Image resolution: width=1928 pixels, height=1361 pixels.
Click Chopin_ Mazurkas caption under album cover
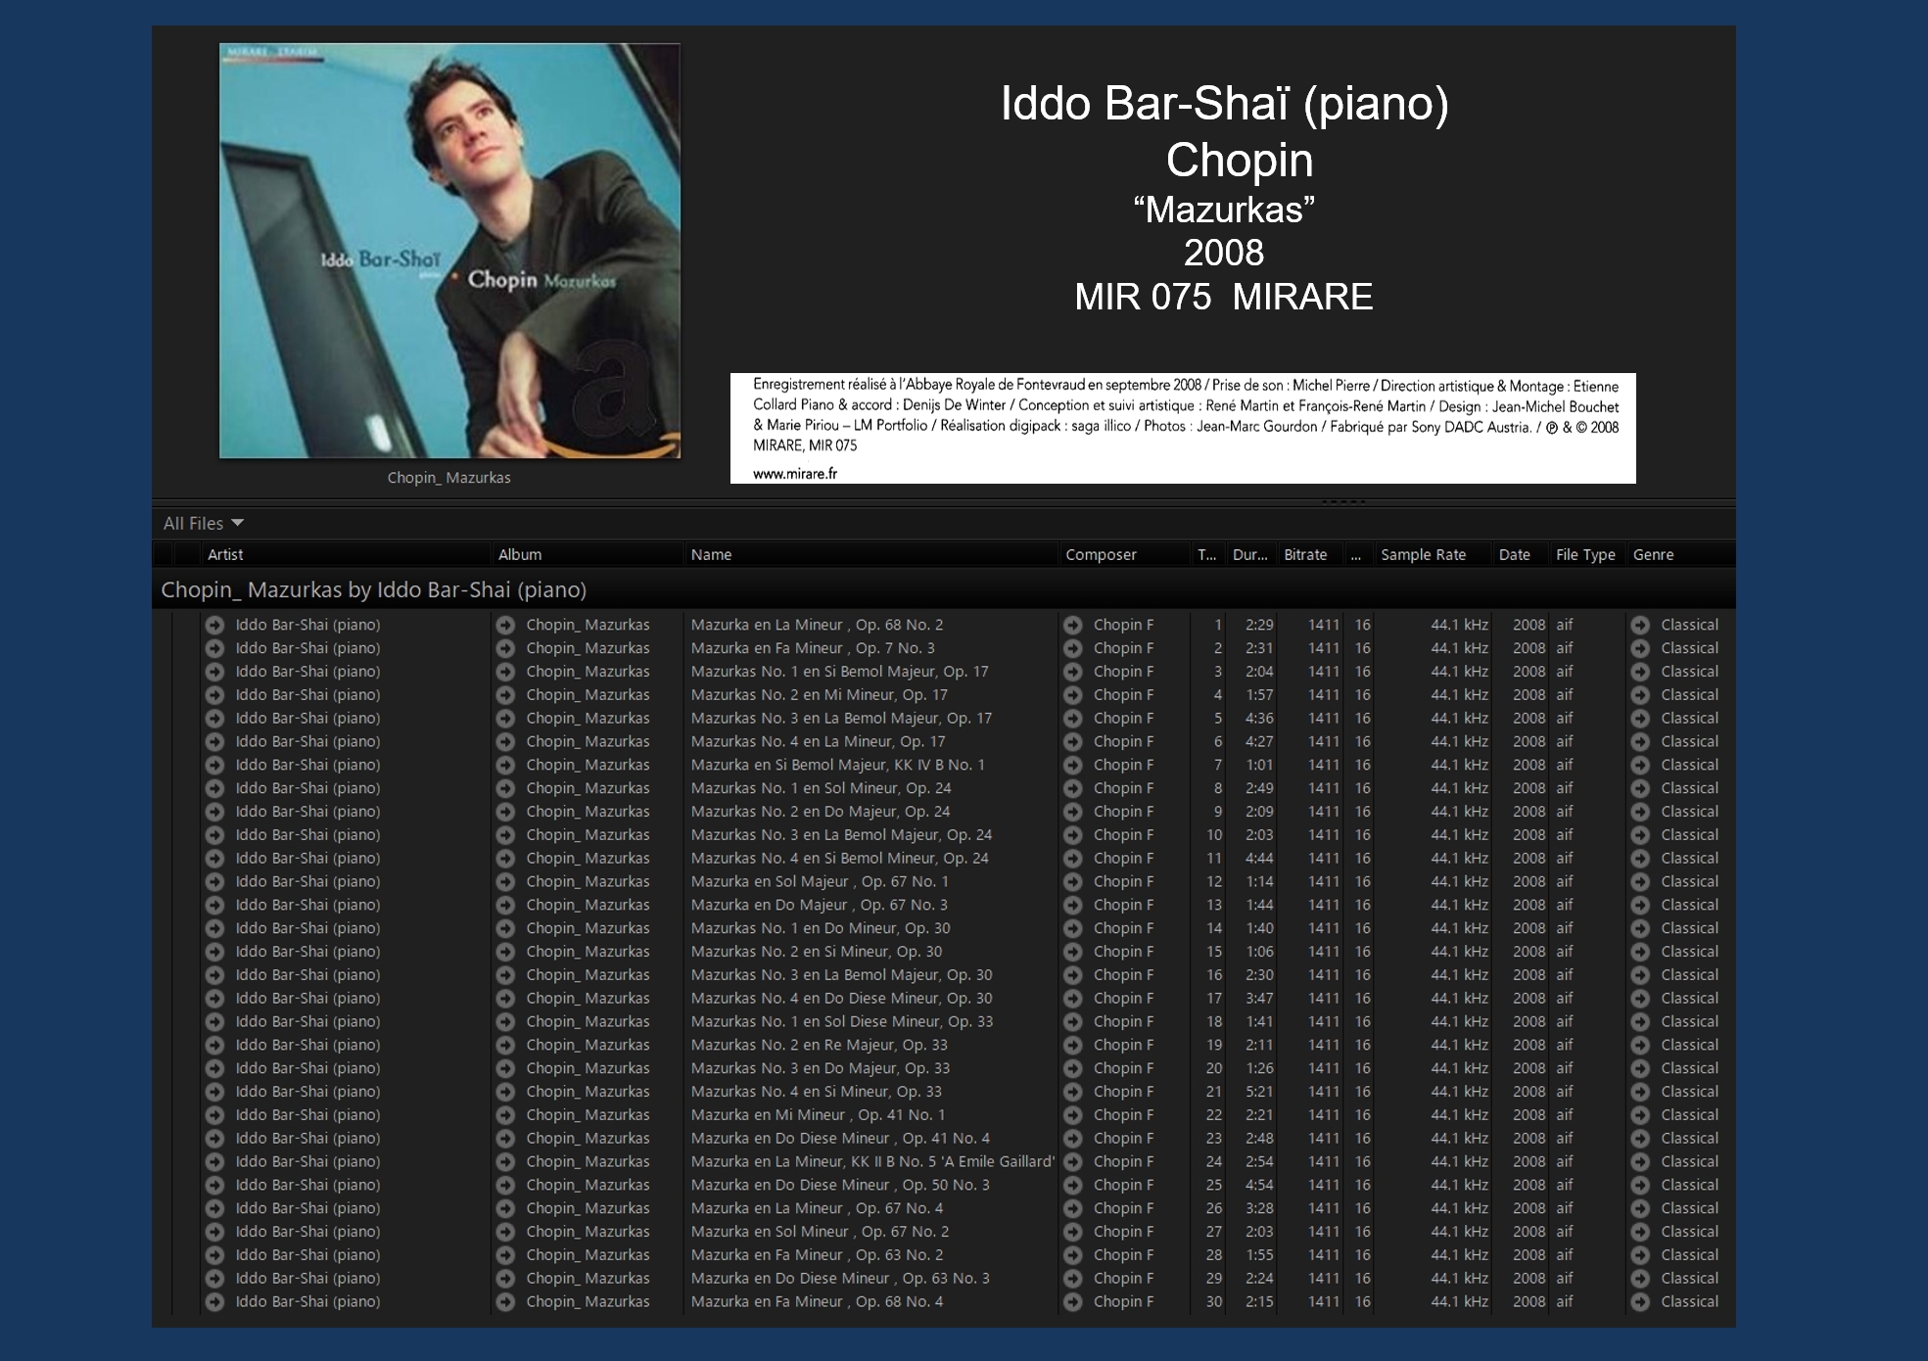click(448, 478)
